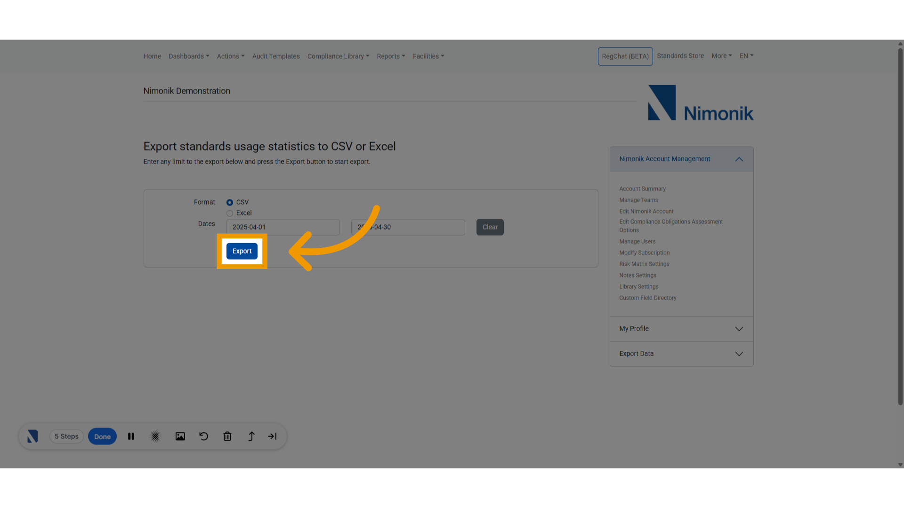This screenshot has width=904, height=508.
Task: Click the Clear dates button
Action: [x=490, y=227]
